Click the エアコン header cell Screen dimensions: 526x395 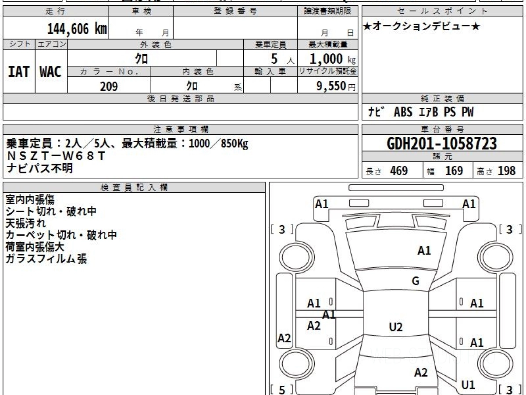(51, 44)
